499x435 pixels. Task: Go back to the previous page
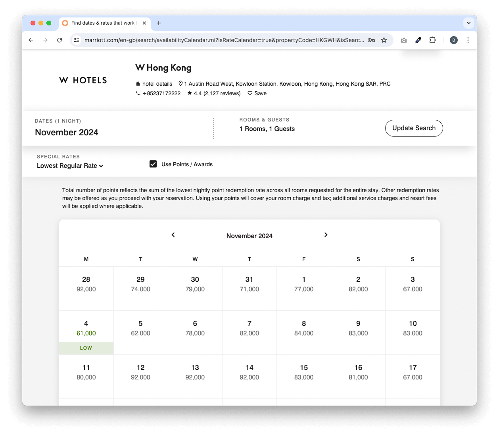[x=31, y=40]
